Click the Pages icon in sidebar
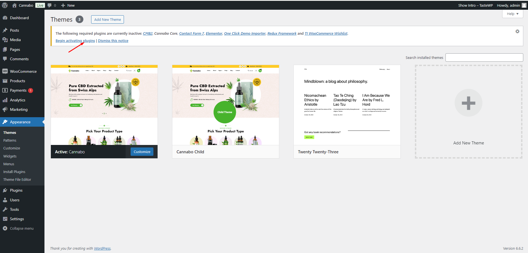528x253 pixels. (5, 49)
